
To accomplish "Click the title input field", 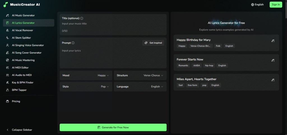I will pyautogui.click(x=113, y=24).
